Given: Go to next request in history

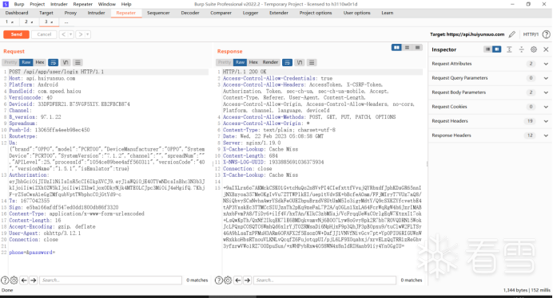Looking at the screenshot, I should point(81,34).
